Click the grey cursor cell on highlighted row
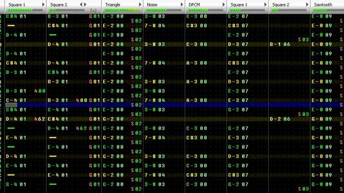Image resolution: width=344 pixels, height=193 pixels. coord(11,105)
